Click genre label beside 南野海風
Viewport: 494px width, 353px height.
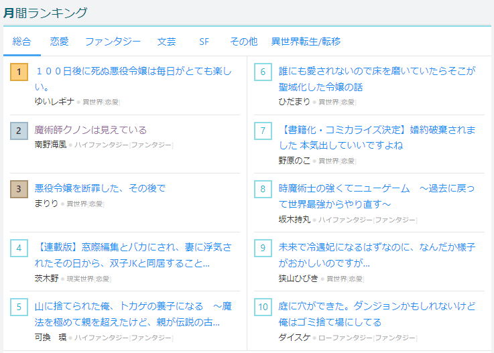(124, 145)
